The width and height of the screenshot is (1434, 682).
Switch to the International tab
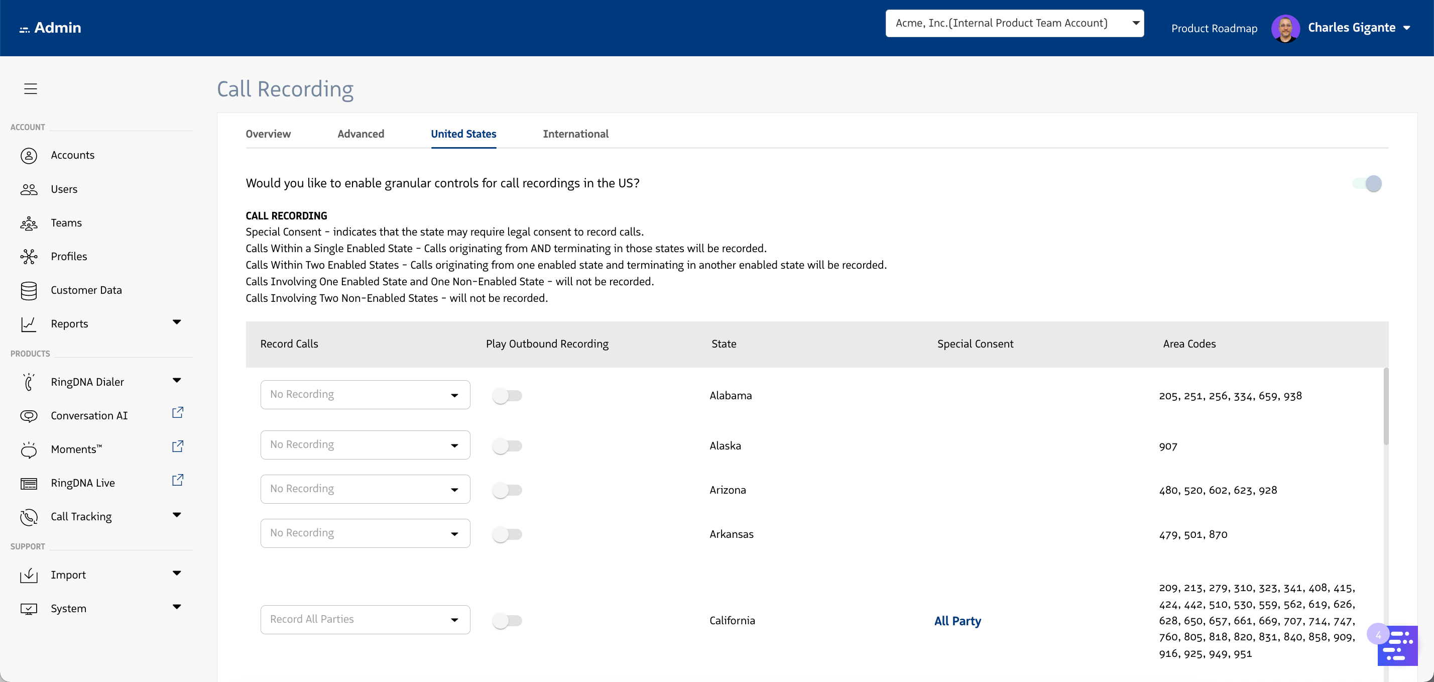[x=575, y=134]
